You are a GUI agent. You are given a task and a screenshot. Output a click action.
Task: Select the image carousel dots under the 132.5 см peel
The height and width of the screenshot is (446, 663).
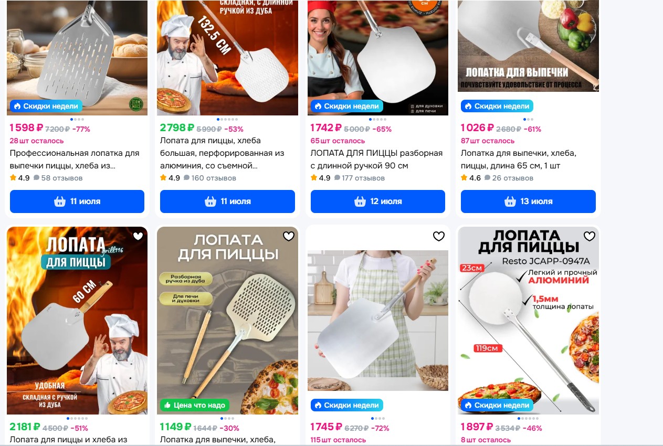pyautogui.click(x=227, y=120)
